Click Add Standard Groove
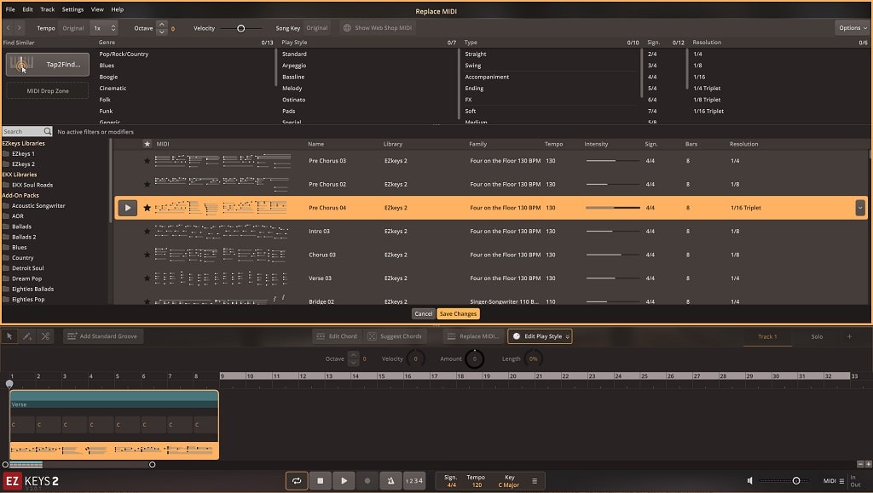 pos(103,336)
